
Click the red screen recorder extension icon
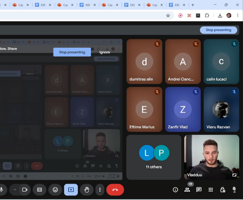click(x=180, y=16)
